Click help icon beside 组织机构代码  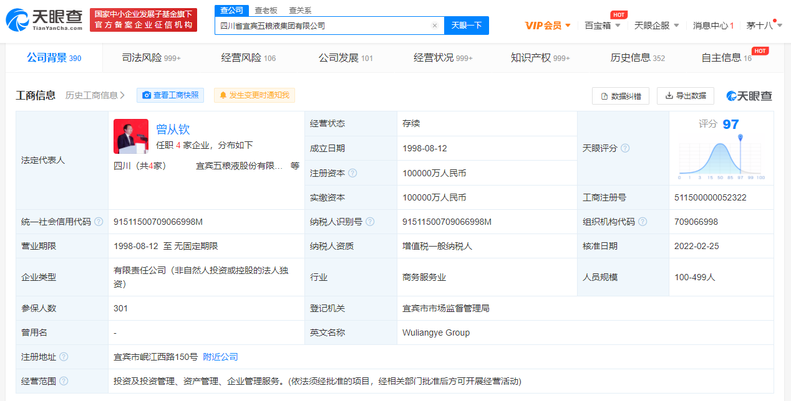click(643, 222)
